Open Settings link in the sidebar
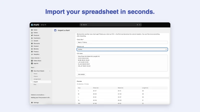The image size is (200, 112). [x=36, y=103]
